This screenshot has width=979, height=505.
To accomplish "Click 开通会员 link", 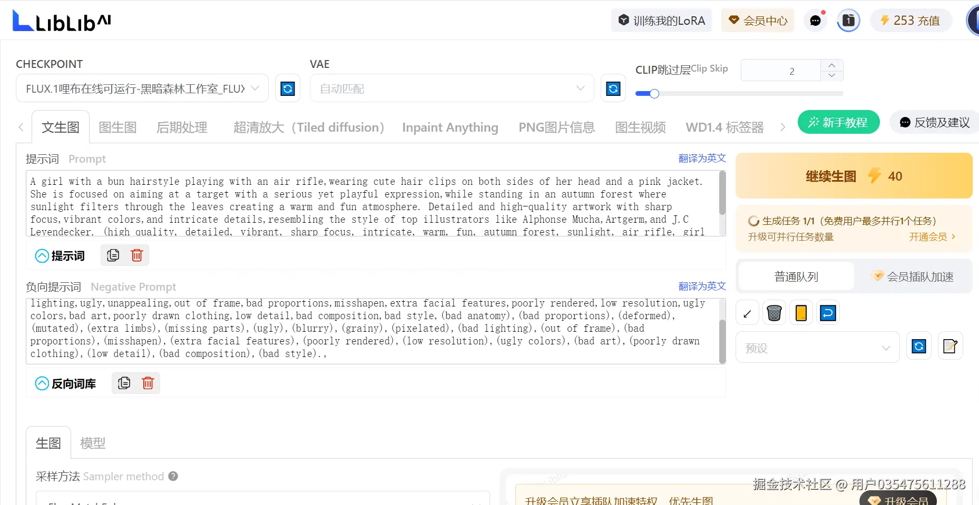I will [932, 237].
